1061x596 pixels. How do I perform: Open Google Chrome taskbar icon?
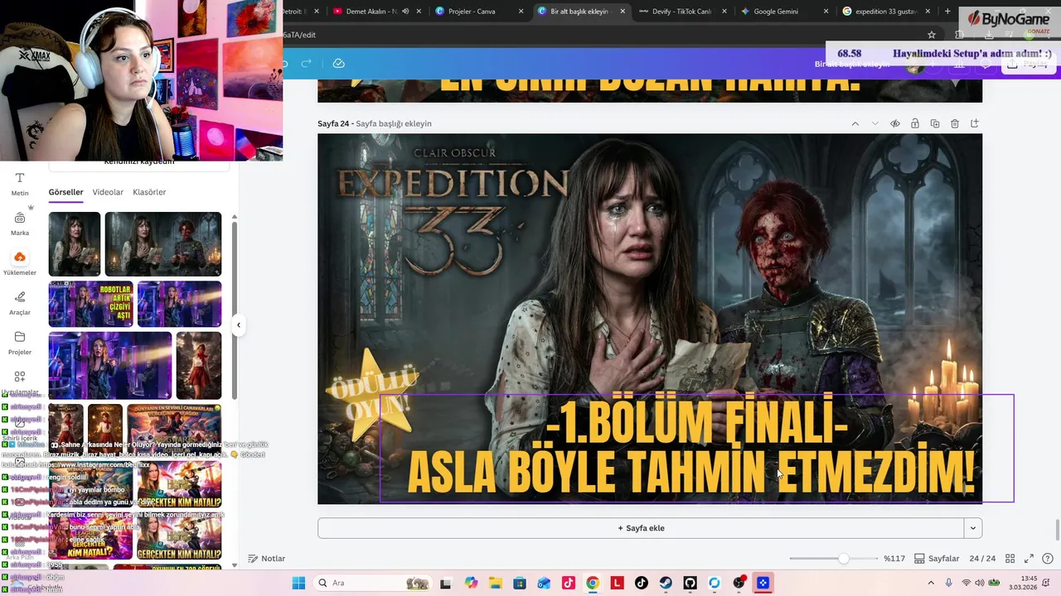(x=593, y=583)
